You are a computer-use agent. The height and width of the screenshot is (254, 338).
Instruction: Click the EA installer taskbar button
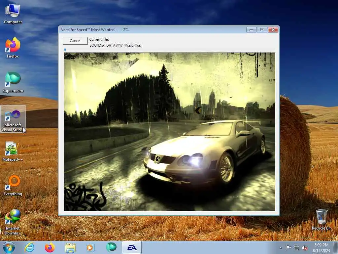point(132,247)
